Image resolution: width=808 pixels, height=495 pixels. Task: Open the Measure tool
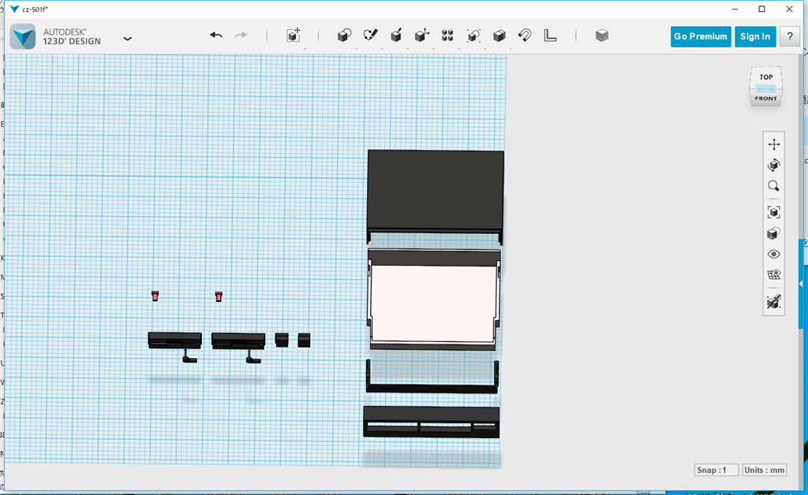[x=551, y=35]
